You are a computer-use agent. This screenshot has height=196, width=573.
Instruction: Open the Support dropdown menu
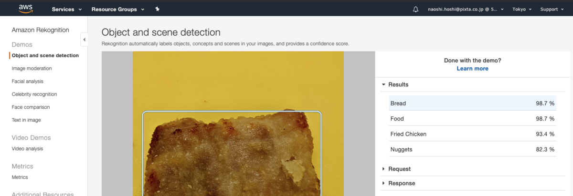click(552, 9)
